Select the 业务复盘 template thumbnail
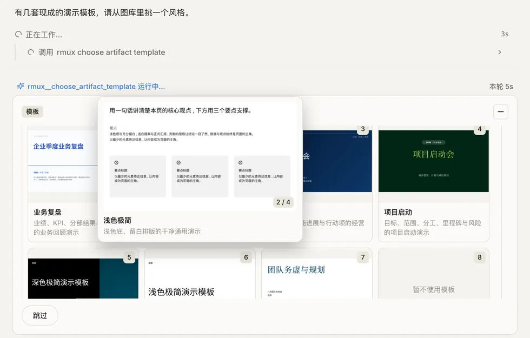This screenshot has width=530, height=338. point(63,161)
